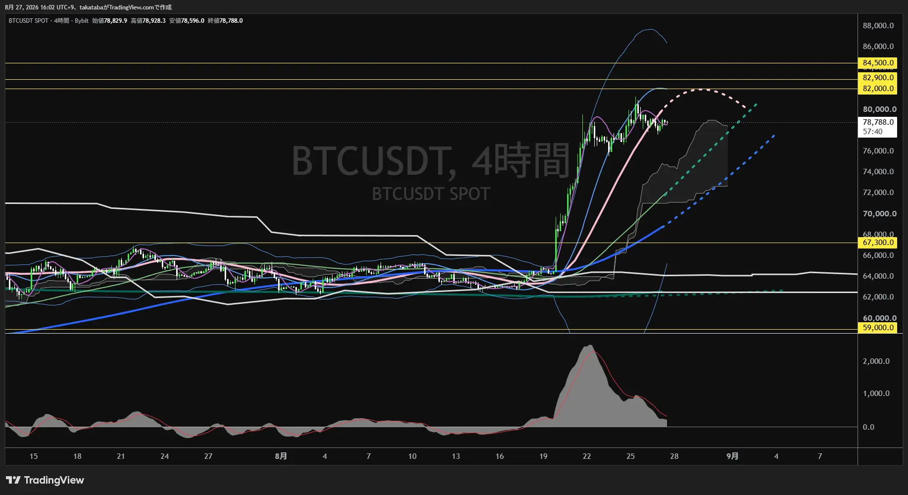Click the 8月 label on time axis

coord(281,456)
